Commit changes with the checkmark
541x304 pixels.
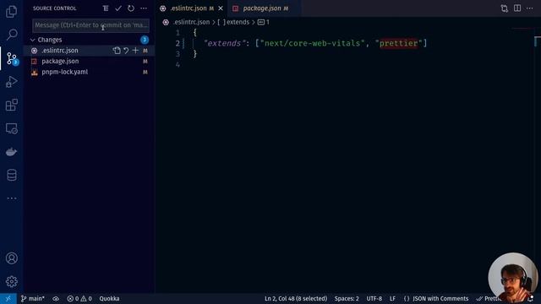coord(118,8)
